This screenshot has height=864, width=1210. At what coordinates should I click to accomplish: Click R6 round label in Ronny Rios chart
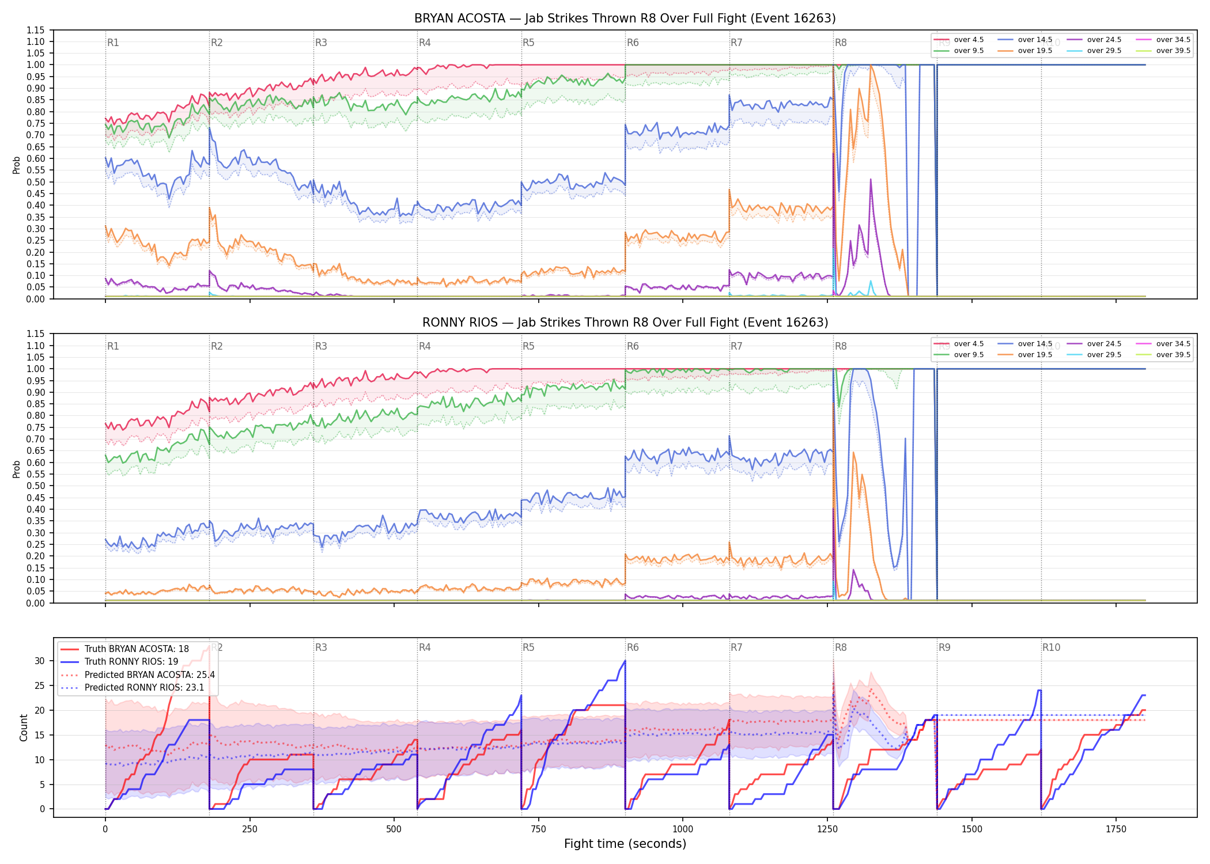click(x=633, y=346)
